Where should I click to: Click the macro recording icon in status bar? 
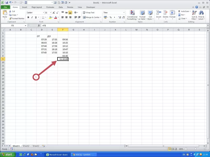tap(12, 149)
